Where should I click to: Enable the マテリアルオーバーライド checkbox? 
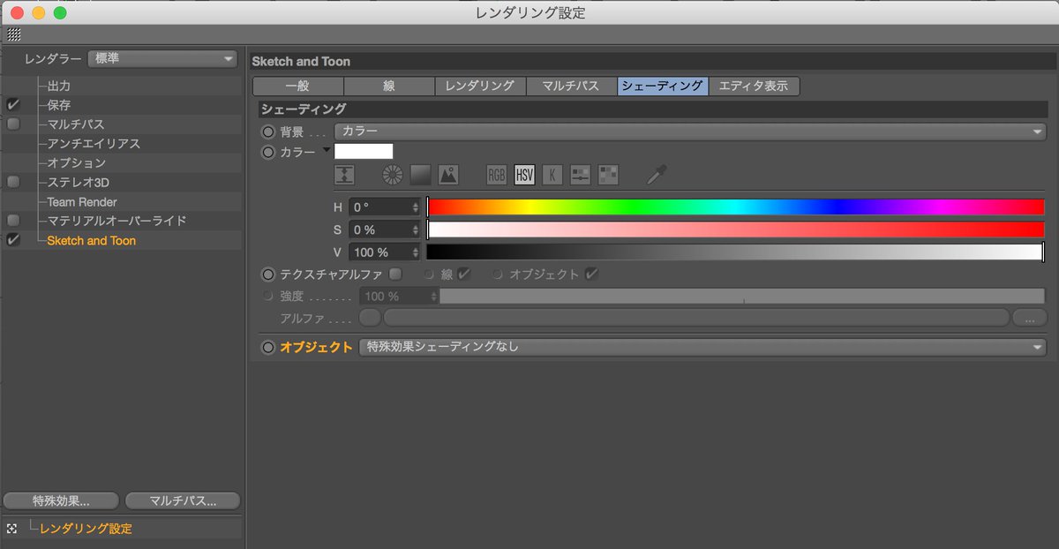pos(13,220)
